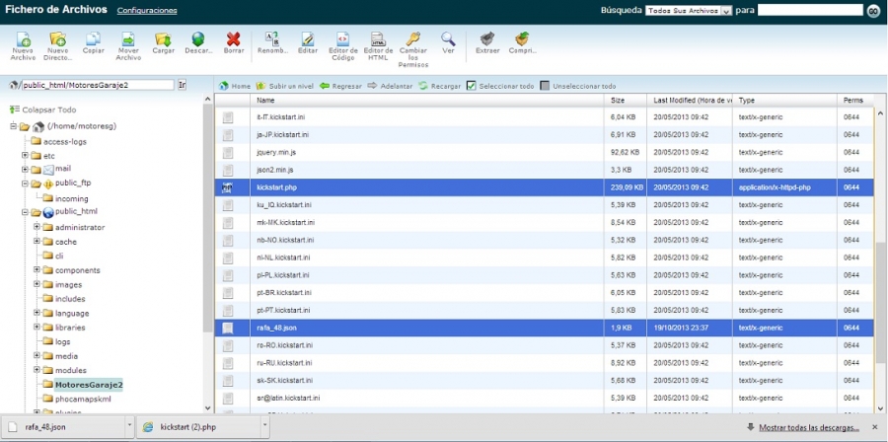
Task: Go to Home in the navigation bar
Action: (x=235, y=86)
